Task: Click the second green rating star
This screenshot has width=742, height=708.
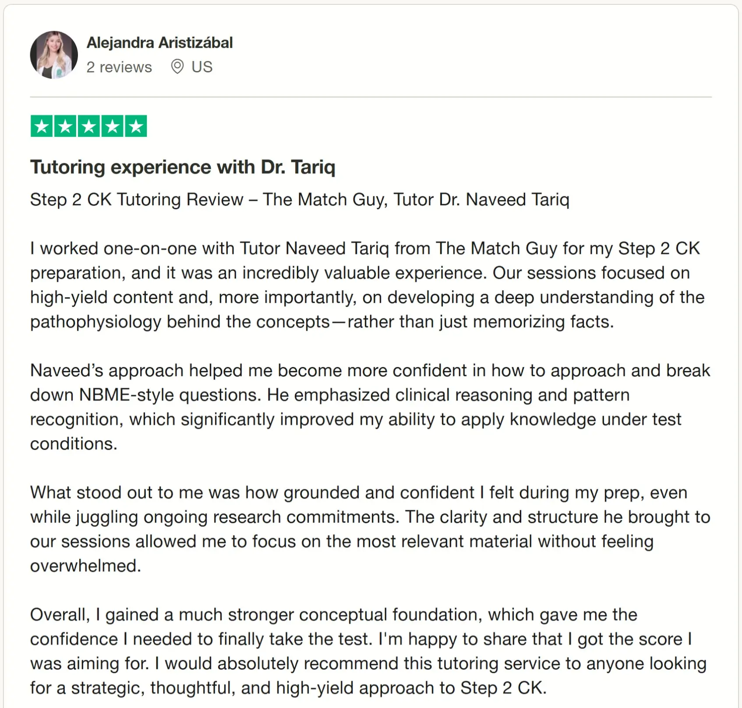Action: point(65,126)
